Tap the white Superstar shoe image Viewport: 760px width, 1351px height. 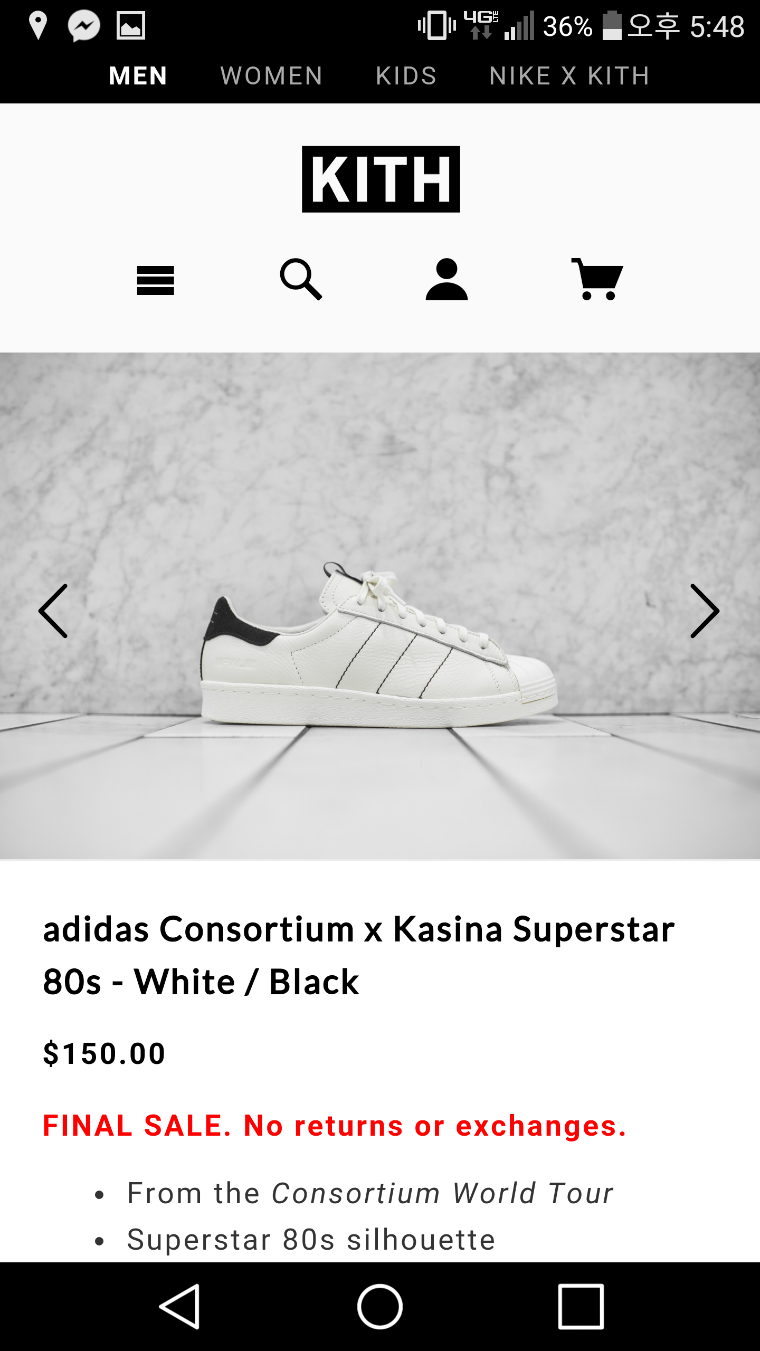pos(379,644)
